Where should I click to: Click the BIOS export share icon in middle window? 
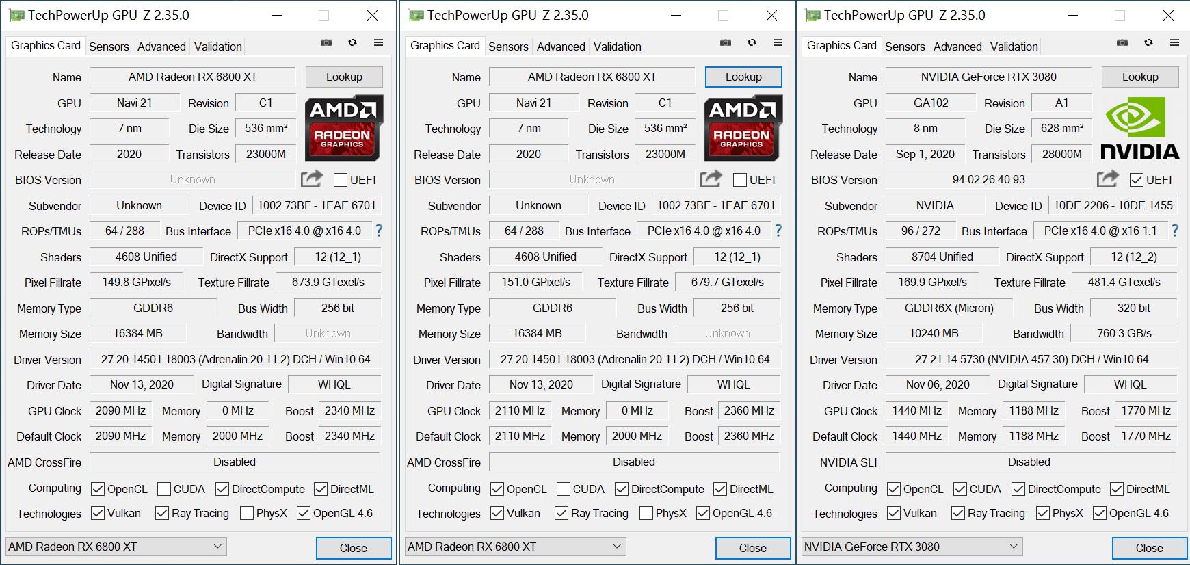coord(711,179)
